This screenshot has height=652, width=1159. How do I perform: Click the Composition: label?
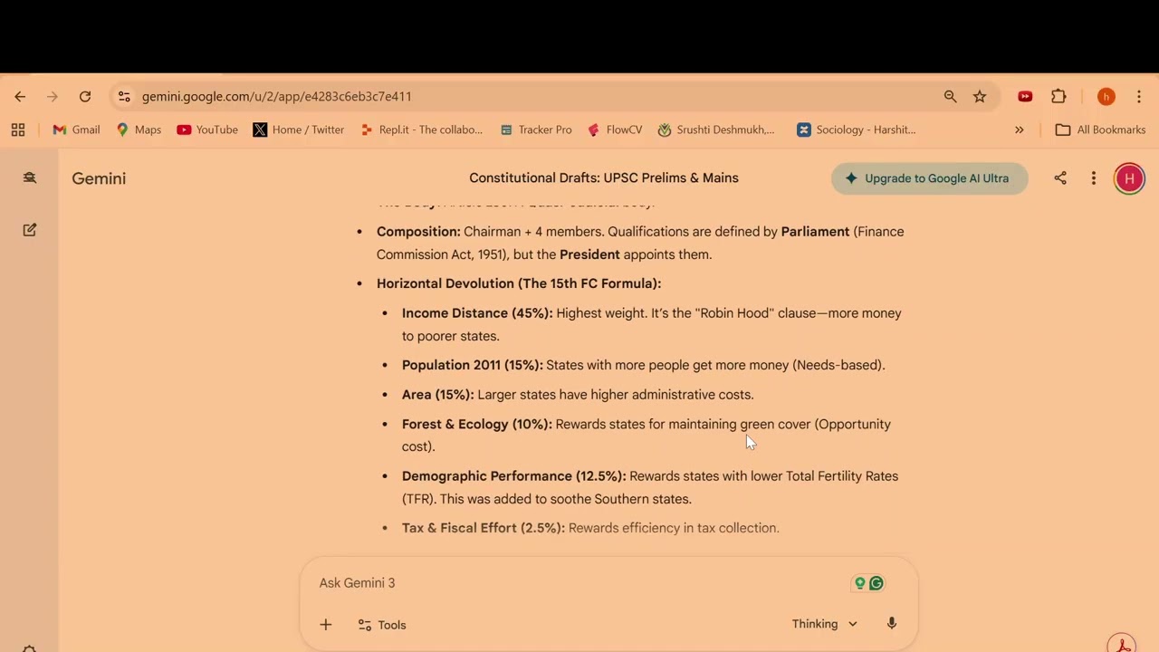(x=418, y=232)
